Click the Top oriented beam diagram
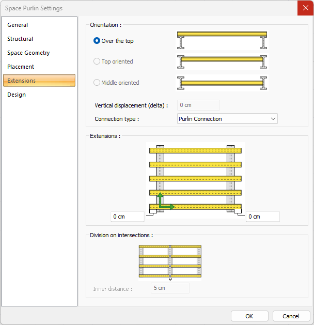The image size is (314, 325). coord(222,61)
